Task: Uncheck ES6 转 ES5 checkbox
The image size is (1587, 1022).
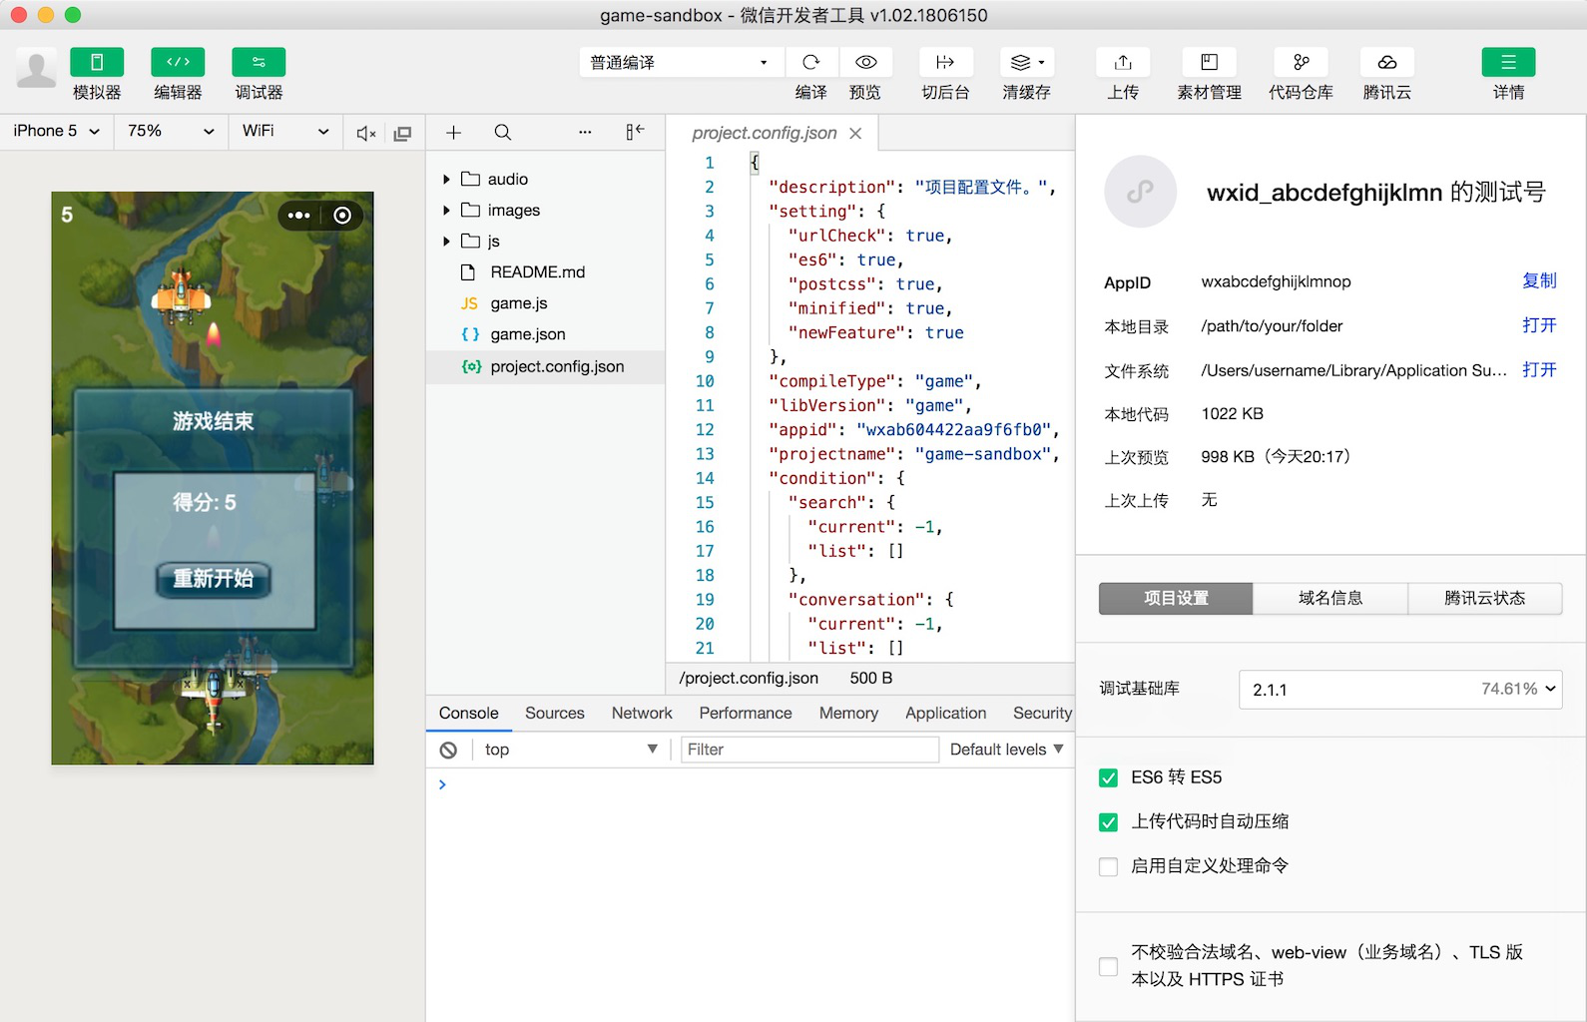Action: (1108, 777)
